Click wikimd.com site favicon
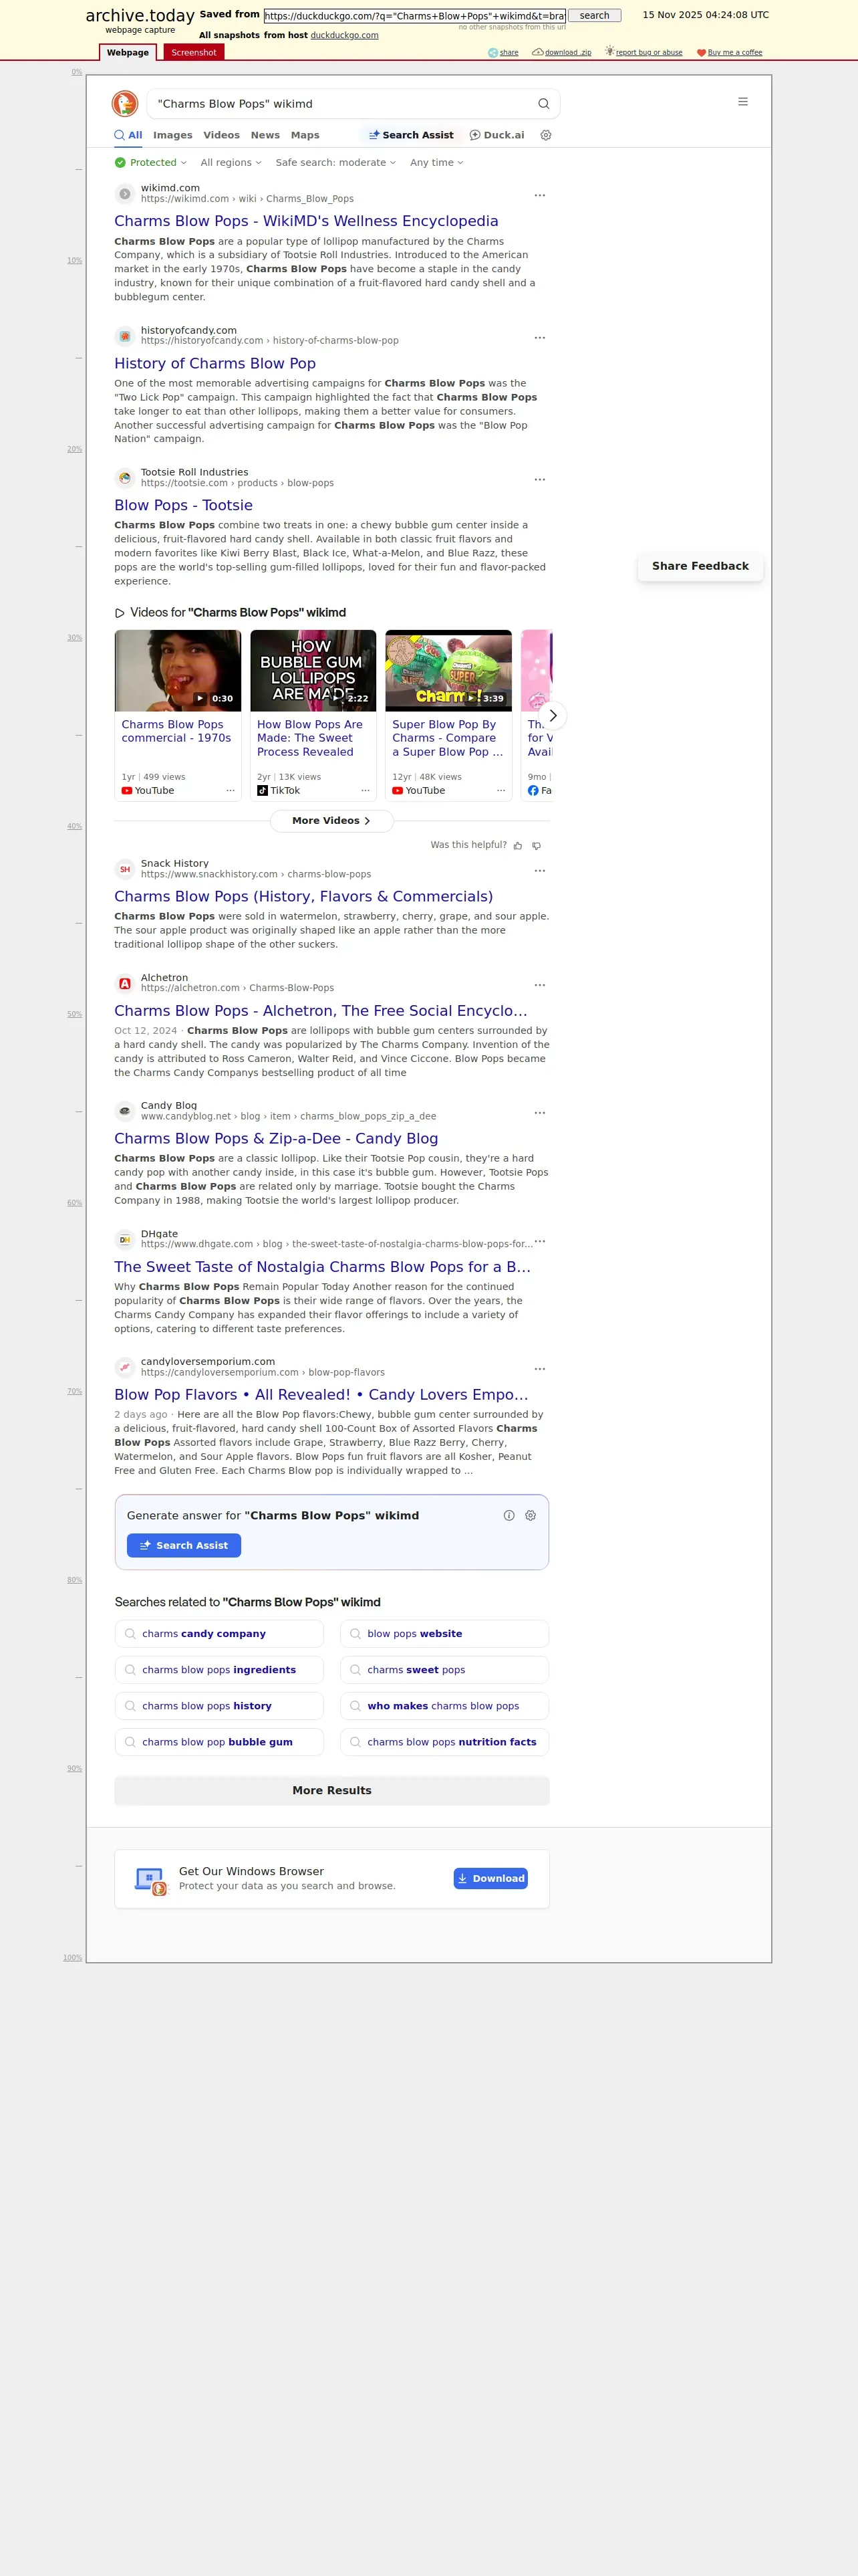 click(125, 194)
